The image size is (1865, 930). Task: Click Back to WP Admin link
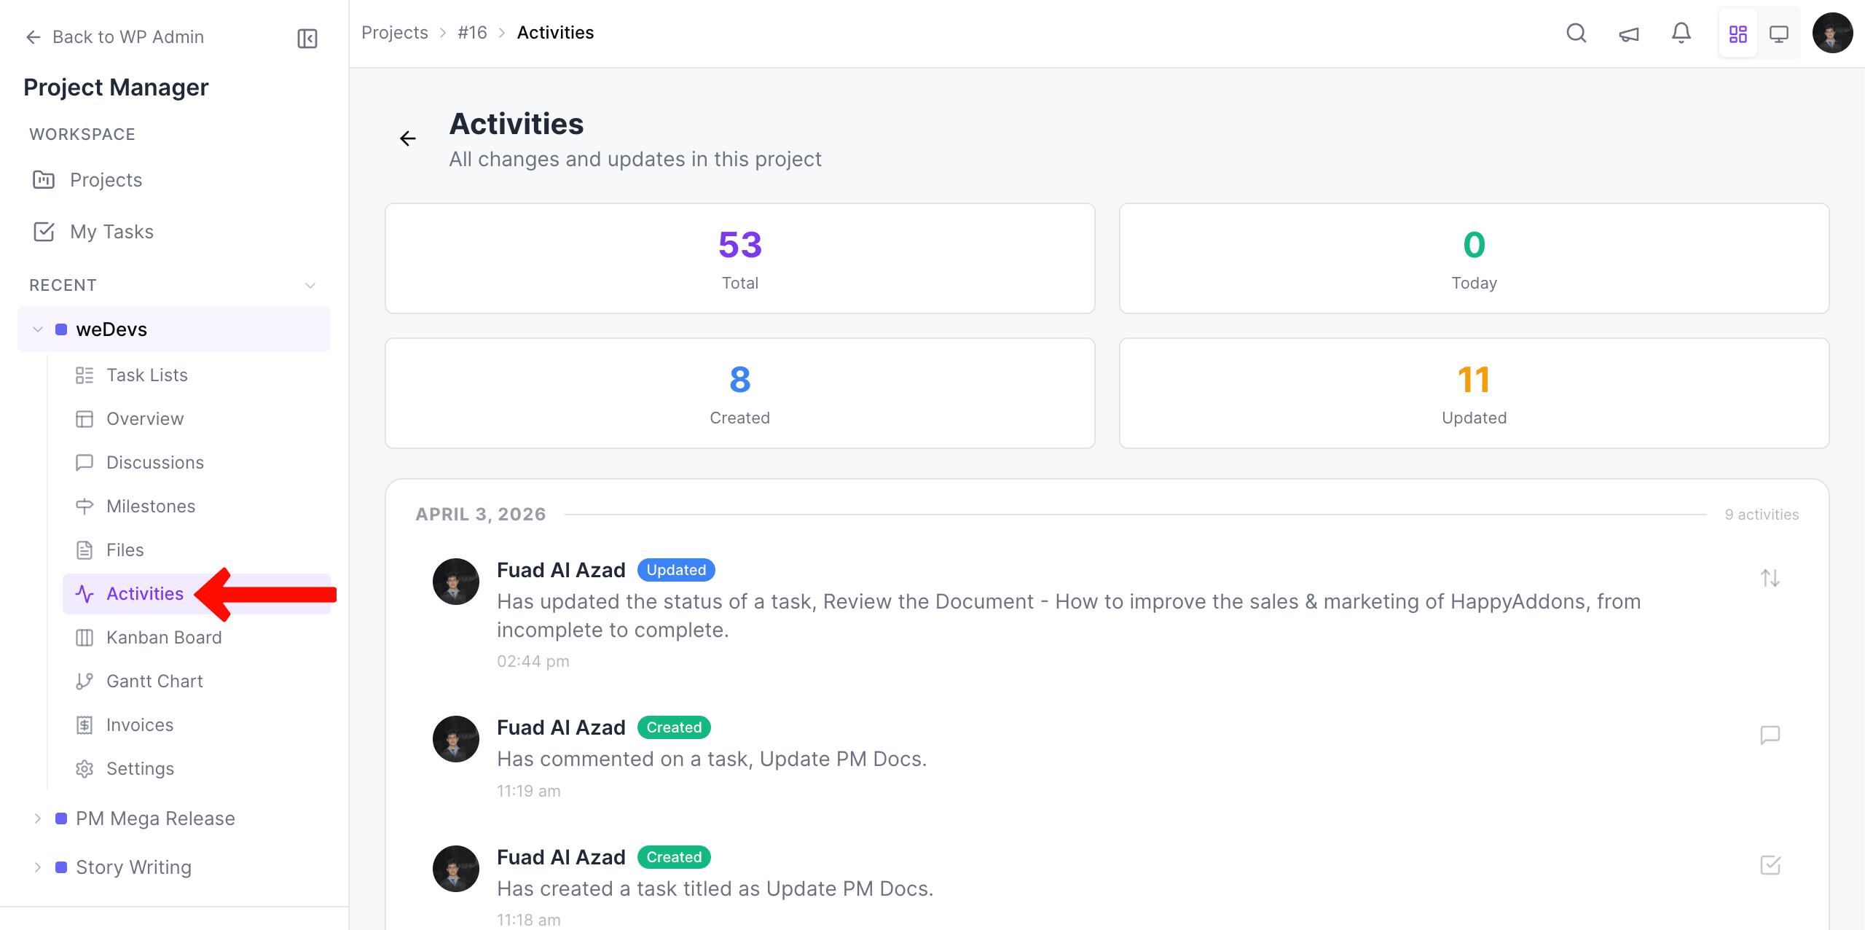point(127,36)
